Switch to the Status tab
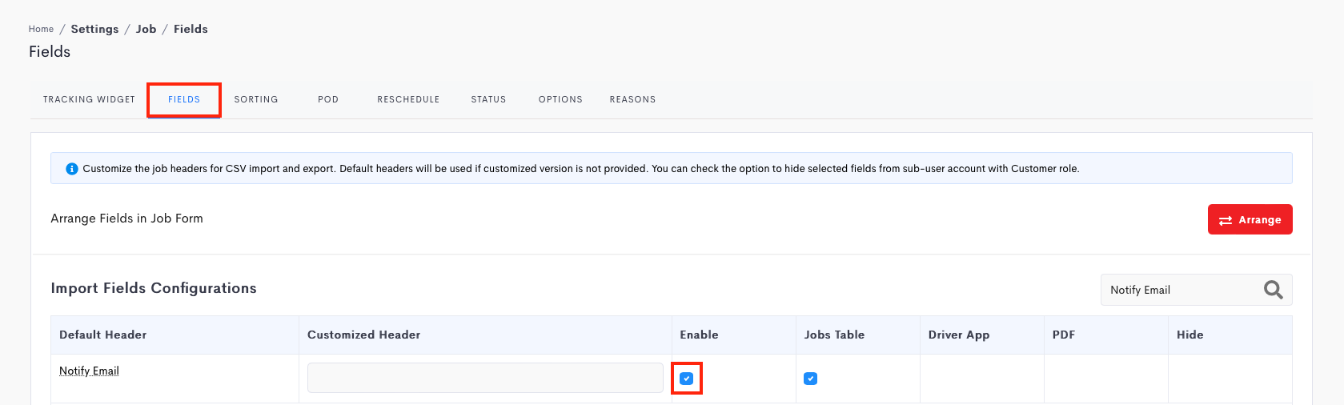Viewport: 1344px width, 405px height. click(488, 99)
